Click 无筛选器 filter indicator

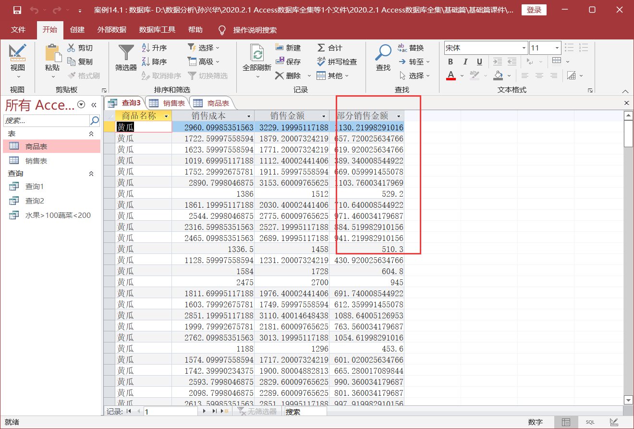pyautogui.click(x=258, y=411)
